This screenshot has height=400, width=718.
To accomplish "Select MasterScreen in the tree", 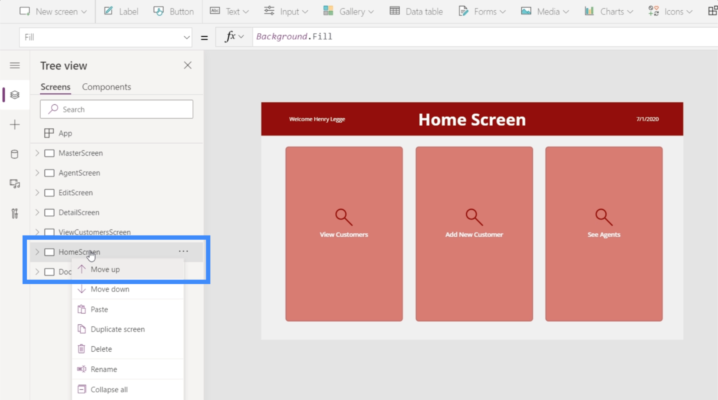I will click(81, 153).
